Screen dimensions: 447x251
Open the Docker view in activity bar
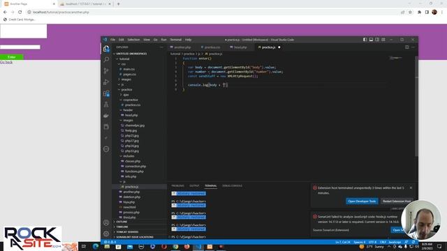106,116
